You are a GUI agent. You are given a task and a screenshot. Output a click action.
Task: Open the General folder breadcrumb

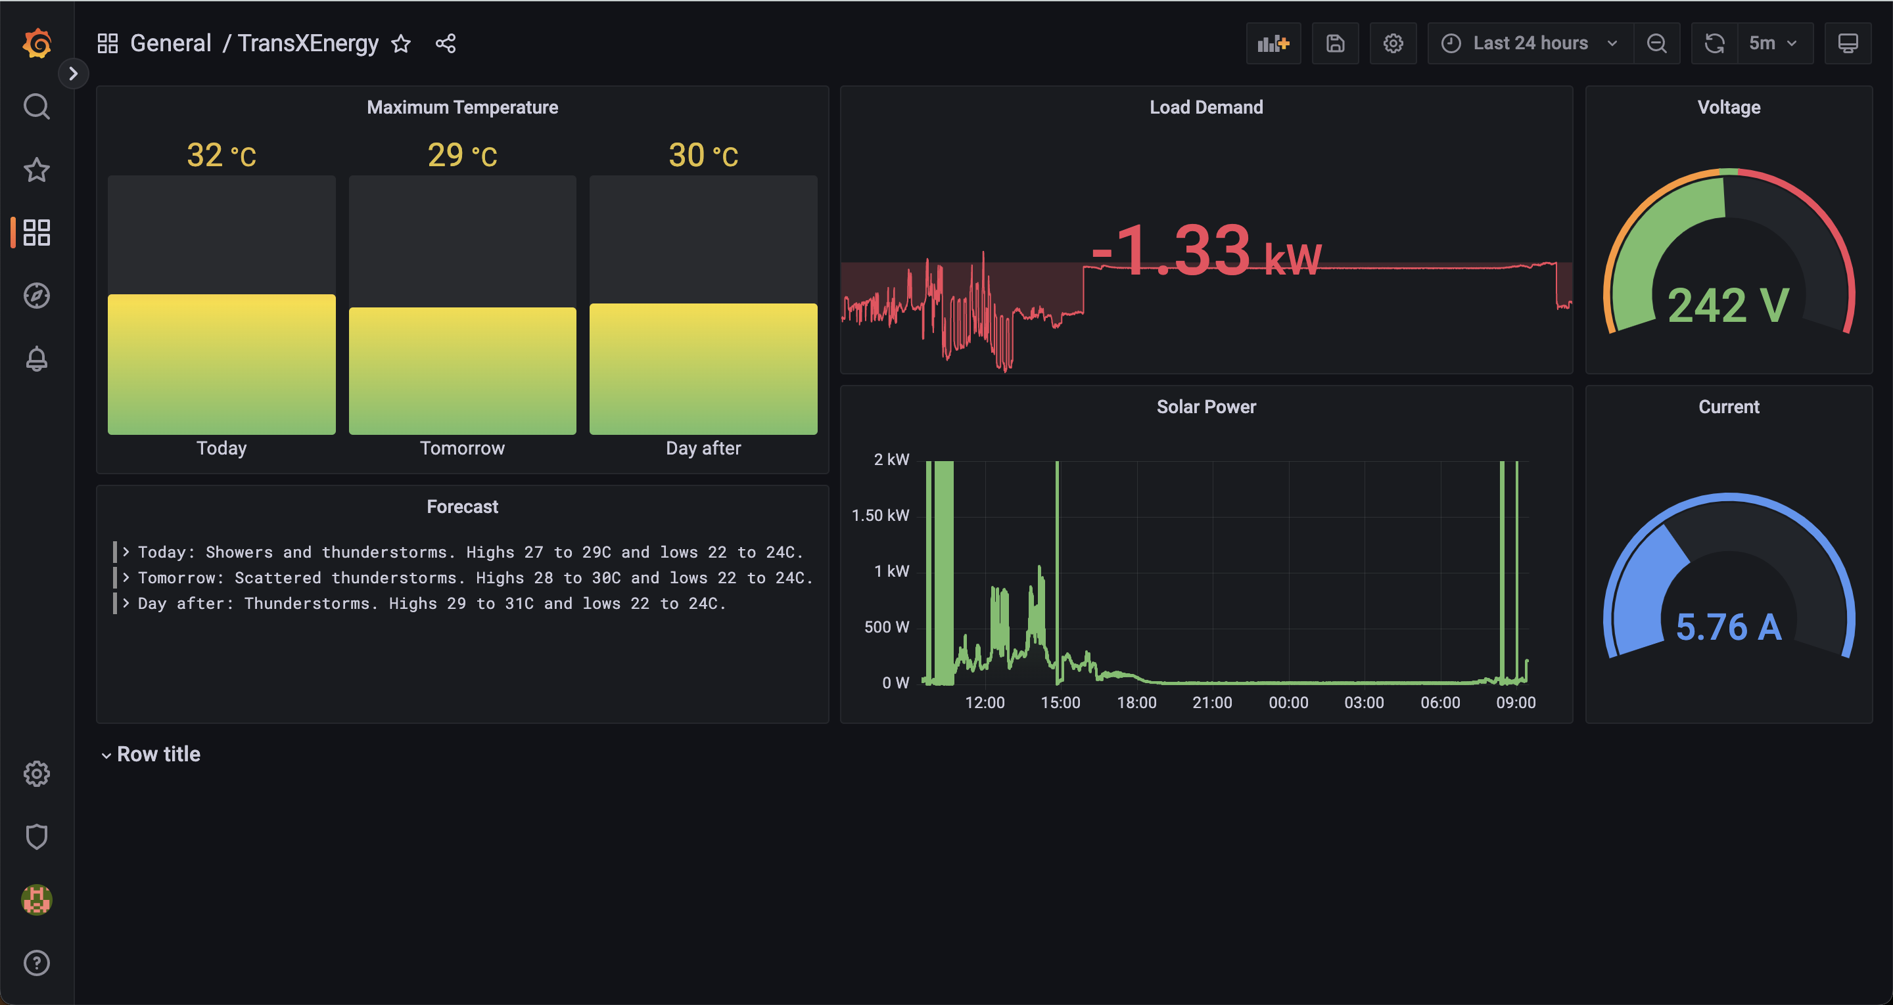170,43
